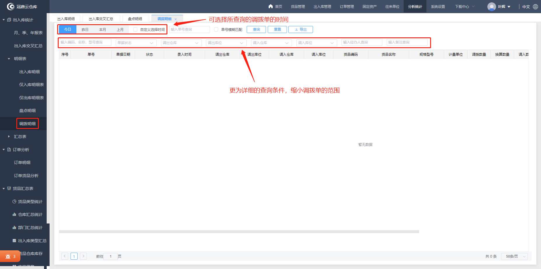The image size is (541, 269).
Task: Open 出入库类型汇总 chart item
Action: pos(29,241)
